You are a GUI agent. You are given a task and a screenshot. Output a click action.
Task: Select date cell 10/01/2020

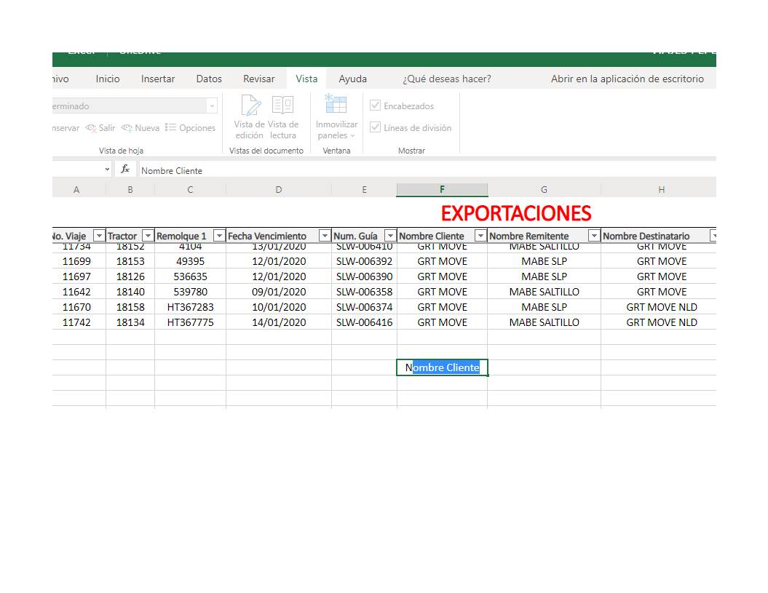pyautogui.click(x=279, y=307)
